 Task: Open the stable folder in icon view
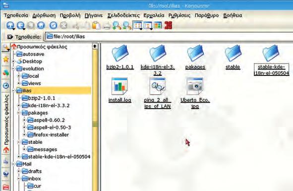(x=233, y=57)
